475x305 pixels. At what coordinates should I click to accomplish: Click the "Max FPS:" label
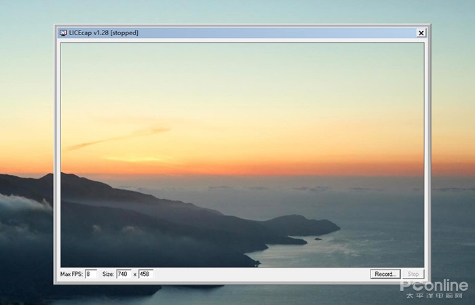point(71,274)
